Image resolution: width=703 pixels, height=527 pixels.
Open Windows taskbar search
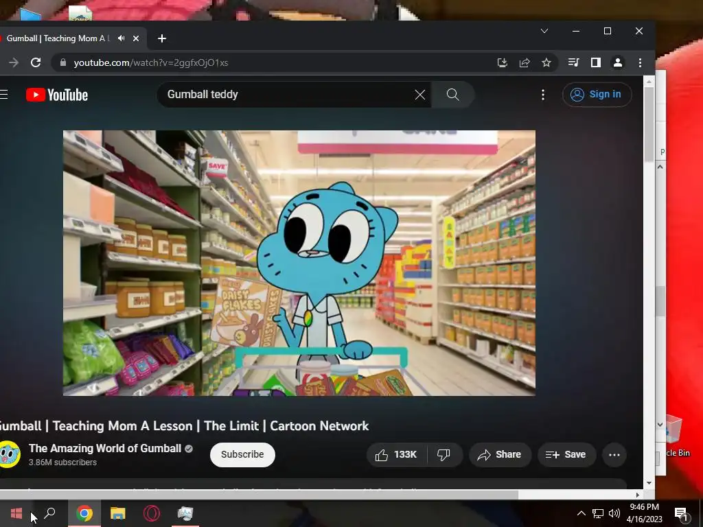coord(49,513)
